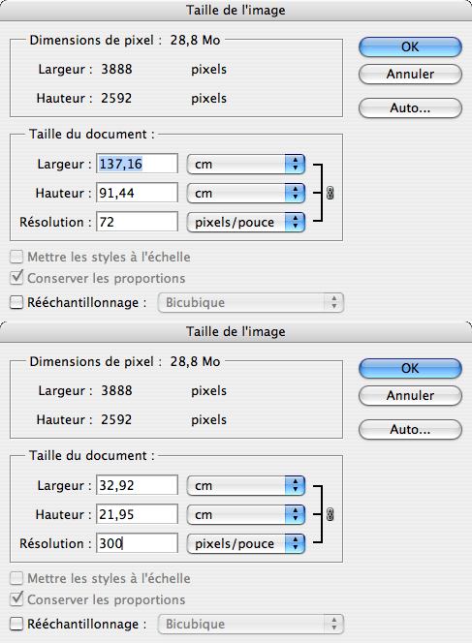This screenshot has width=472, height=643.
Task: Enable Rééchantillonnage checkbox in lower dialog
Action: (16, 625)
